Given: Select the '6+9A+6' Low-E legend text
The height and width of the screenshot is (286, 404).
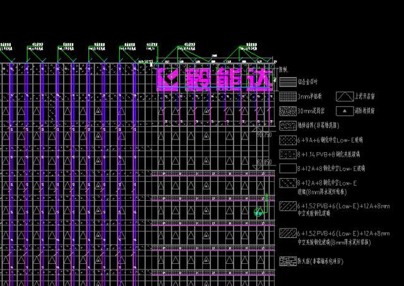Looking at the screenshot, I should [330, 140].
